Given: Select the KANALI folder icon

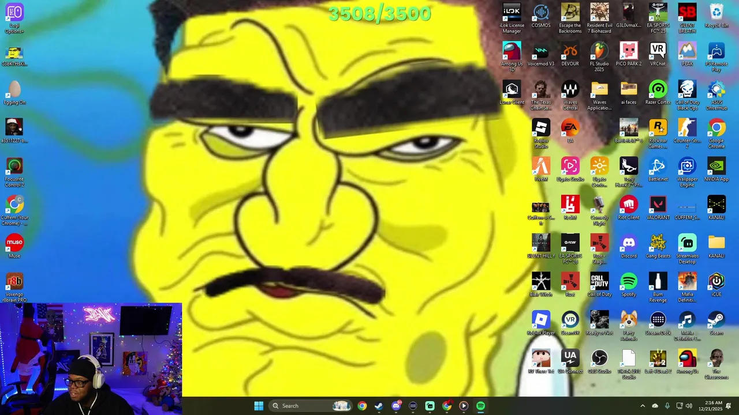Looking at the screenshot, I should (716, 246).
